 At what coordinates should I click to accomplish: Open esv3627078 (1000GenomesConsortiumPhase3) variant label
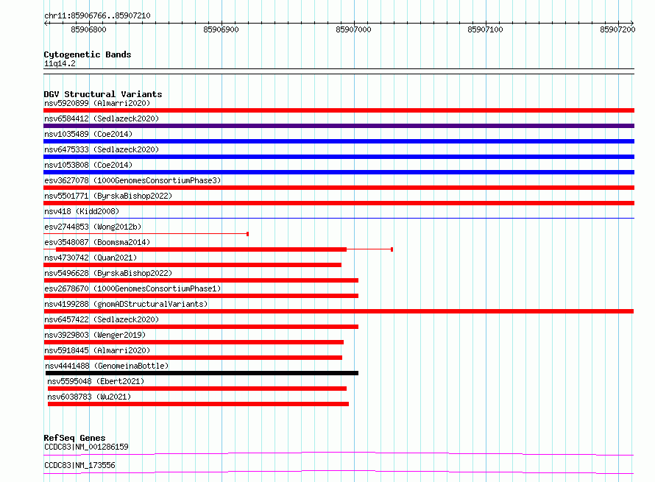(x=132, y=180)
